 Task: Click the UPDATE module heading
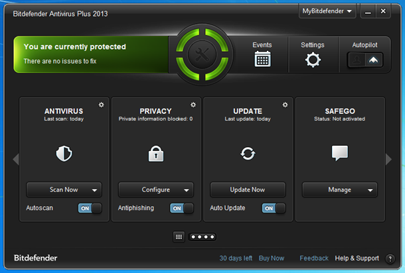coord(248,111)
